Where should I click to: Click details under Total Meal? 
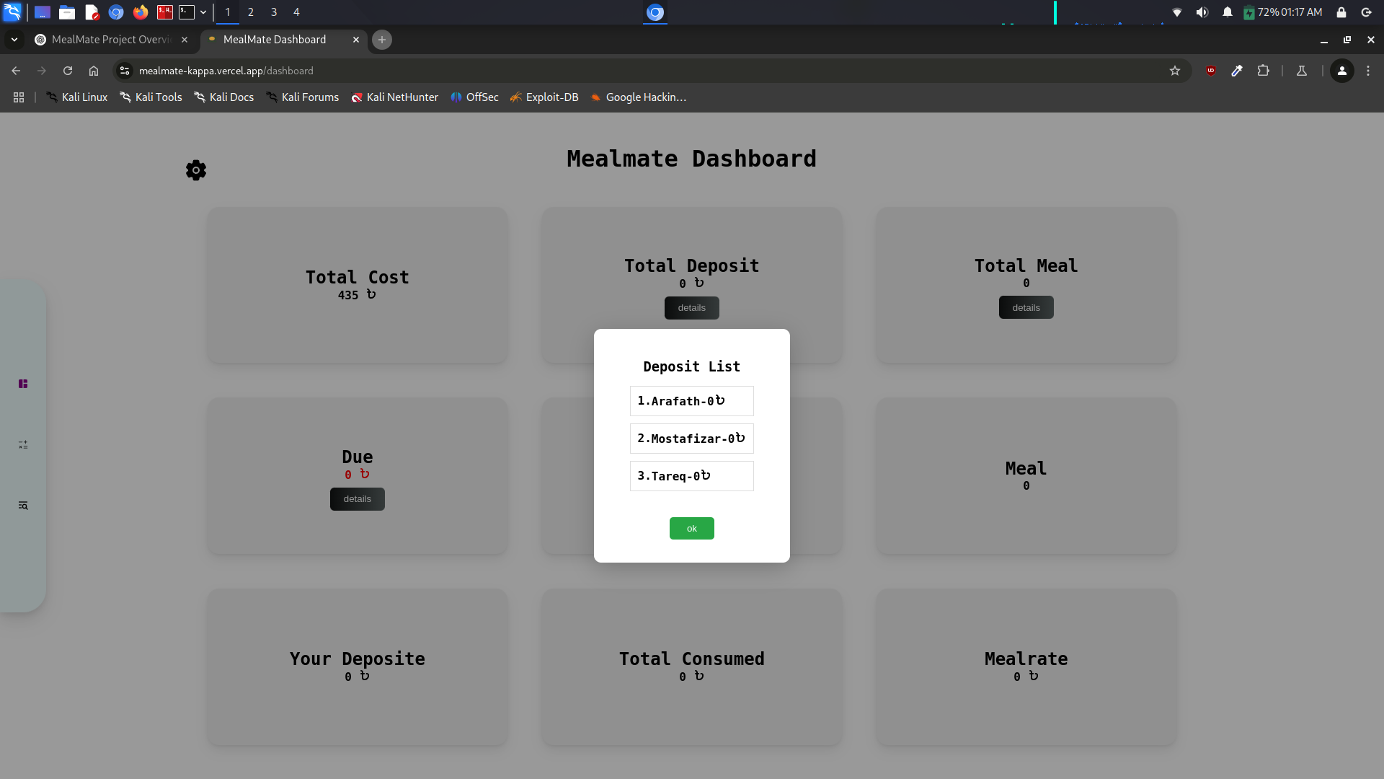[1026, 307]
